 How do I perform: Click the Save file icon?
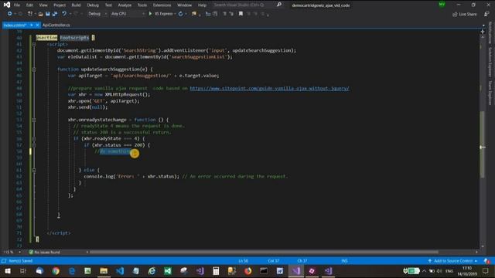tap(48, 14)
